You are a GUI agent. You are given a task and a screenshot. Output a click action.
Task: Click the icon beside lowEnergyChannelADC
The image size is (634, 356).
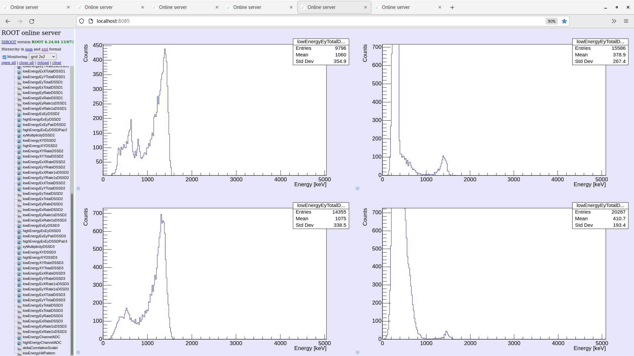[19, 337]
